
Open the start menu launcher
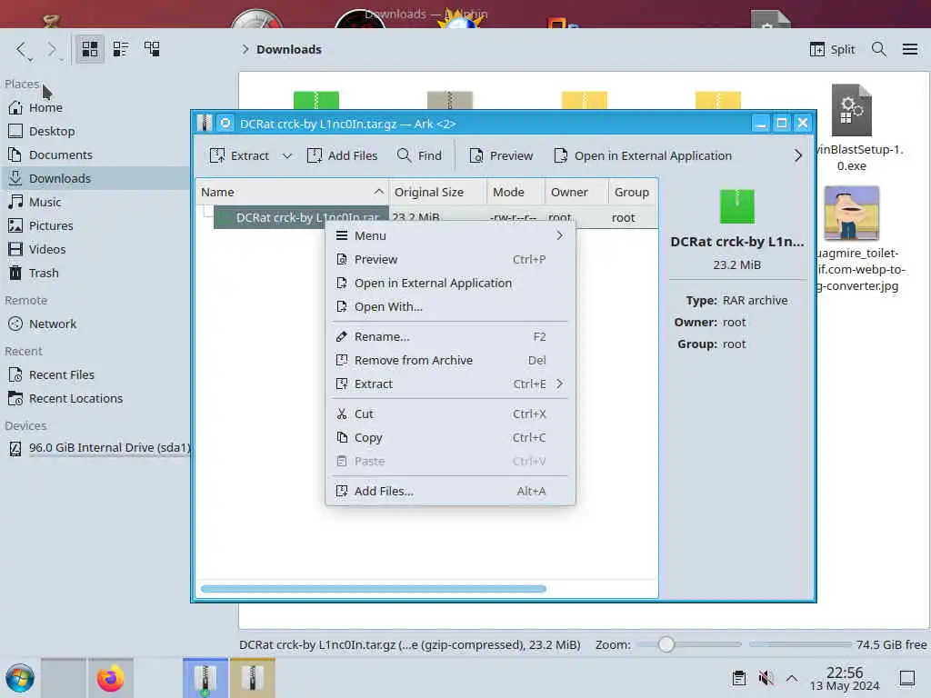[x=20, y=678]
